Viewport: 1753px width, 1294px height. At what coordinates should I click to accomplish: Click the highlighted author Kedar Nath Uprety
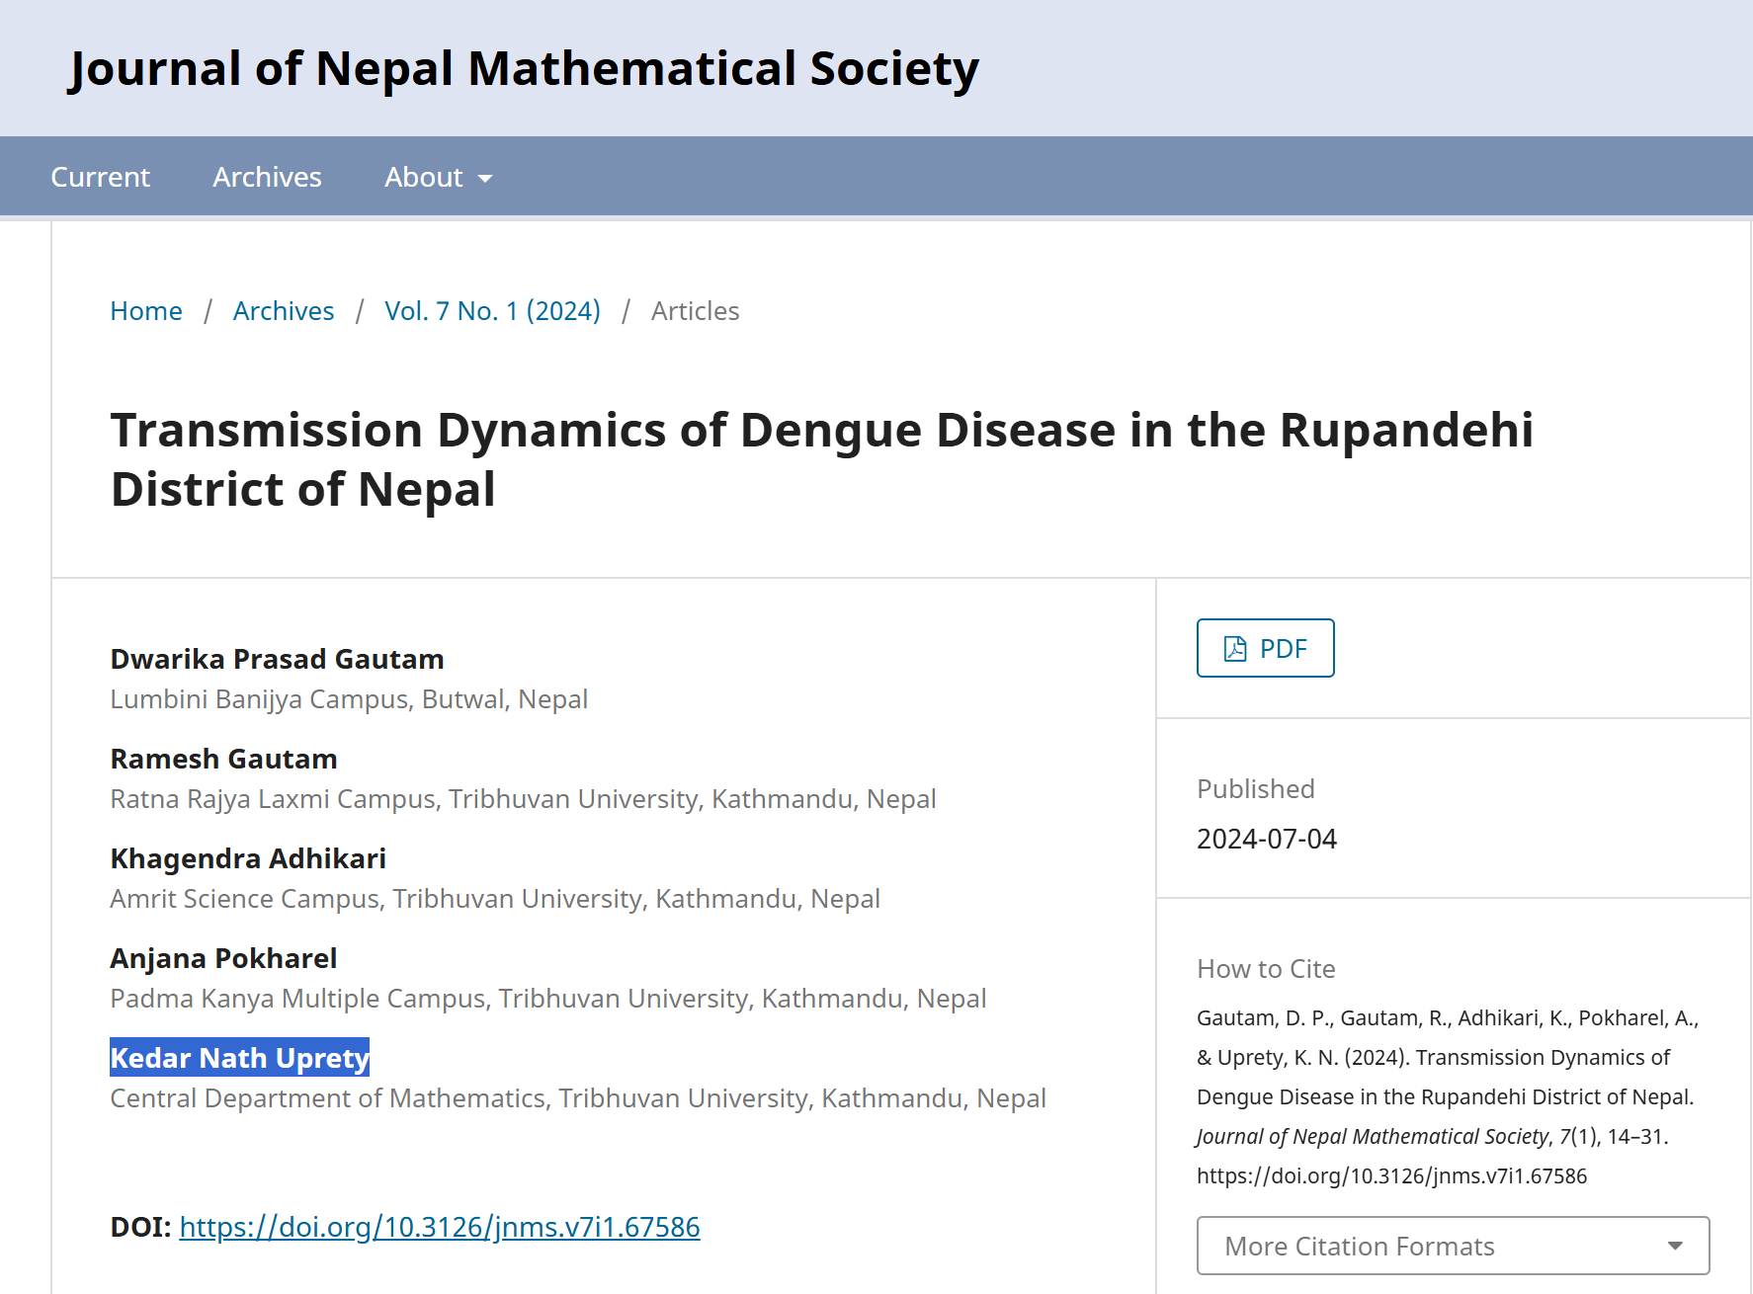(239, 1058)
